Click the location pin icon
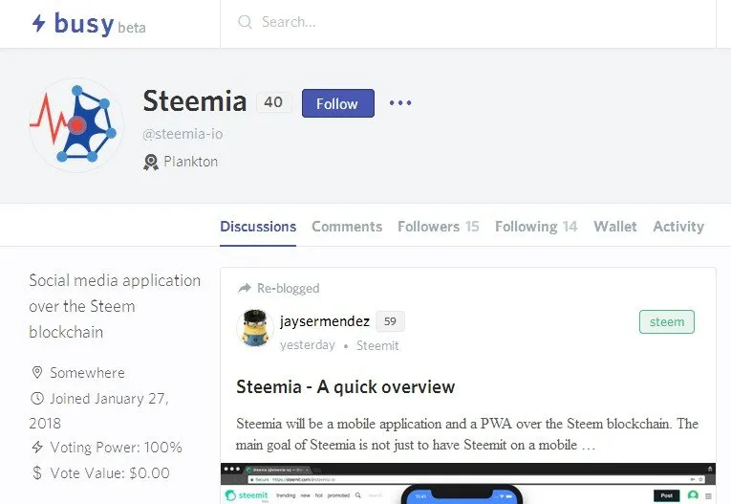731x504 pixels. [x=37, y=372]
